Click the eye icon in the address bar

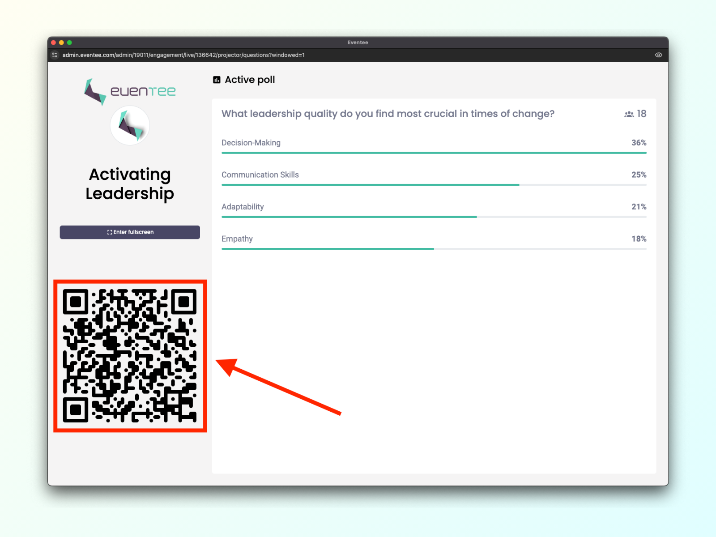pyautogui.click(x=659, y=55)
